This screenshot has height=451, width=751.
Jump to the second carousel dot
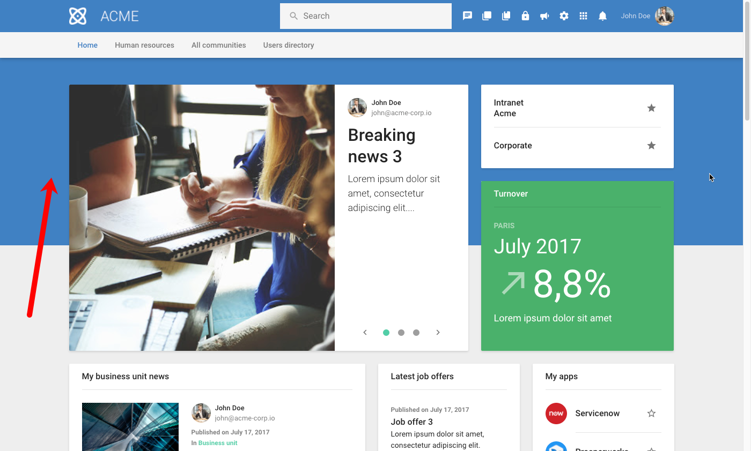401,332
